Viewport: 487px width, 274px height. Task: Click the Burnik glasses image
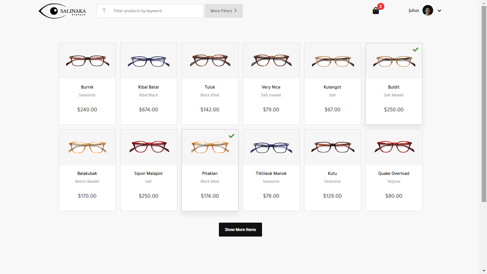87,61
